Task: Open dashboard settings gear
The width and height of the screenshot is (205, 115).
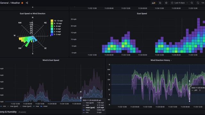Action: (x=166, y=3)
